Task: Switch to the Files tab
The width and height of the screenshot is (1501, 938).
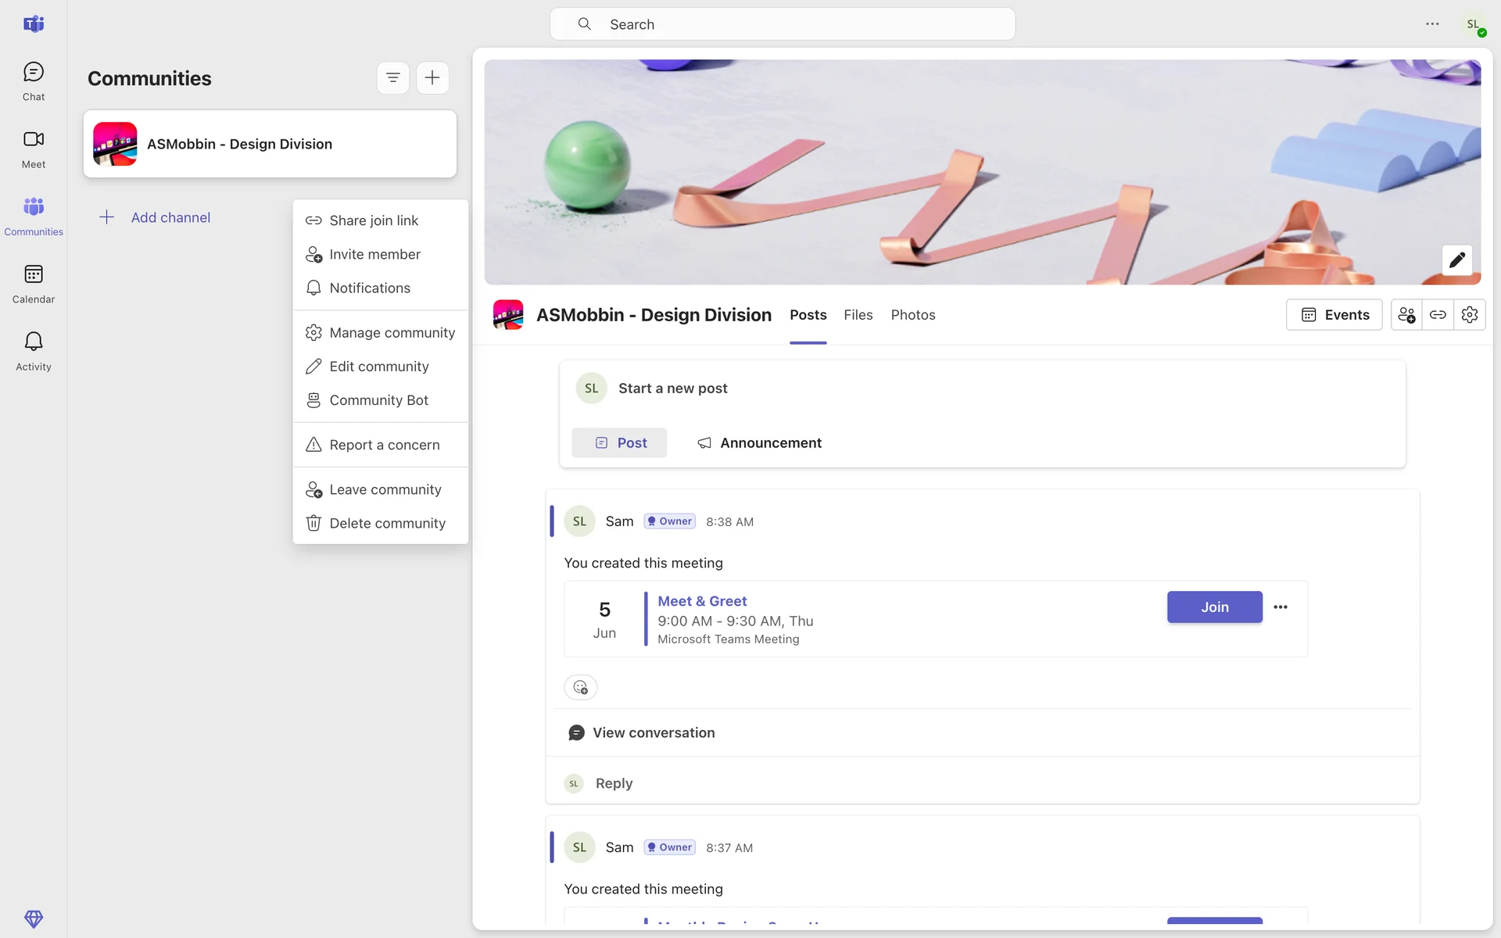Action: (858, 315)
